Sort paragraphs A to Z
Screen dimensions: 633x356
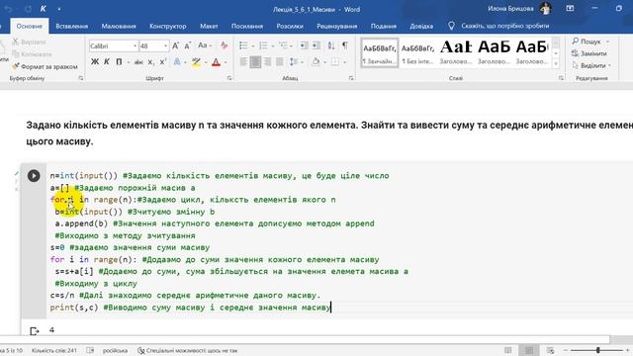[331, 45]
